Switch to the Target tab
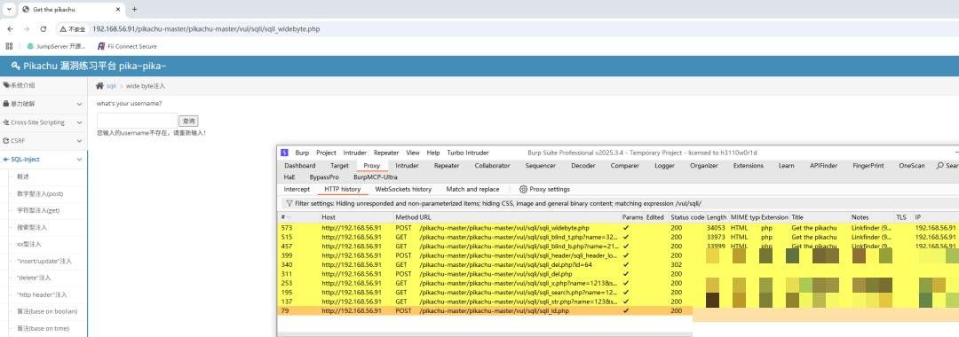The width and height of the screenshot is (959, 337). [x=339, y=166]
